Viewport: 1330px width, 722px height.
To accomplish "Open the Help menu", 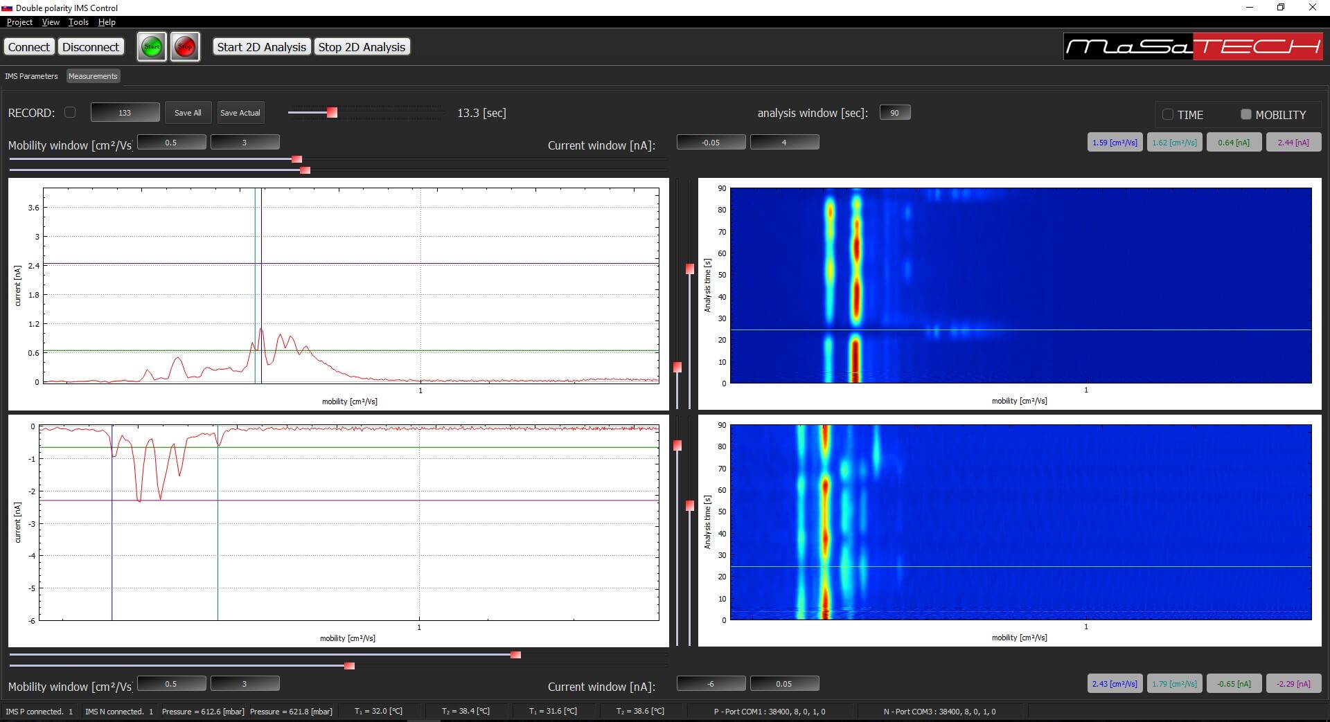I will click(x=107, y=22).
